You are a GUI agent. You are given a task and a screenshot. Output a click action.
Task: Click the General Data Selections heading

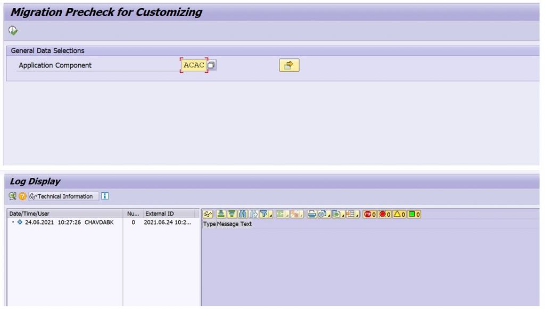[x=47, y=50]
